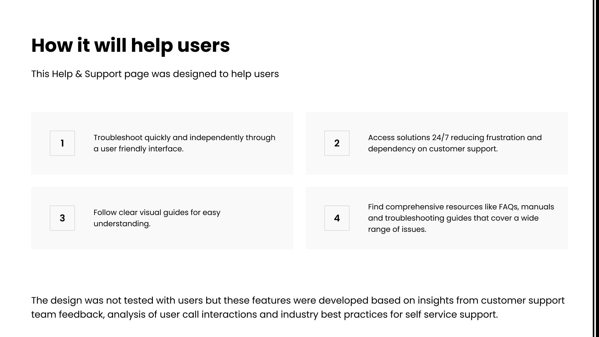Image resolution: width=599 pixels, height=337 pixels.
Task: Click "a user friendly interface" text
Action: [x=138, y=149]
